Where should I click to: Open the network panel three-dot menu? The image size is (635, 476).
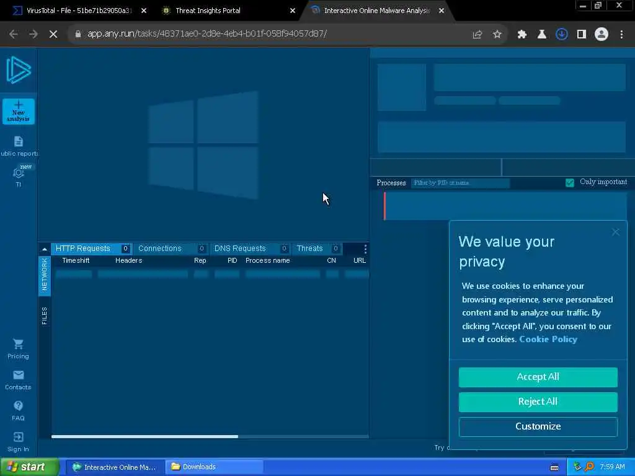coord(365,249)
